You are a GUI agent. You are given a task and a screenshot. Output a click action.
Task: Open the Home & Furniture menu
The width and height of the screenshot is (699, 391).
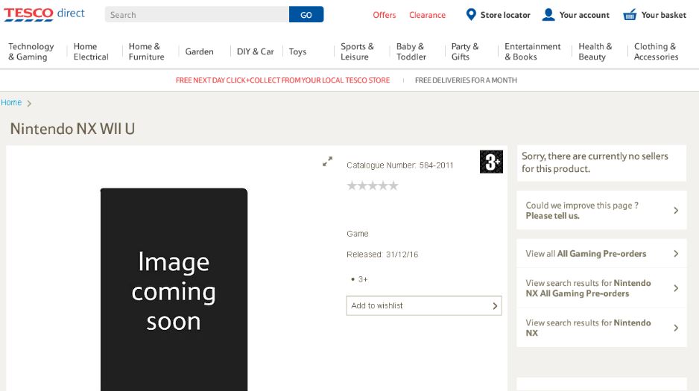[x=146, y=51]
